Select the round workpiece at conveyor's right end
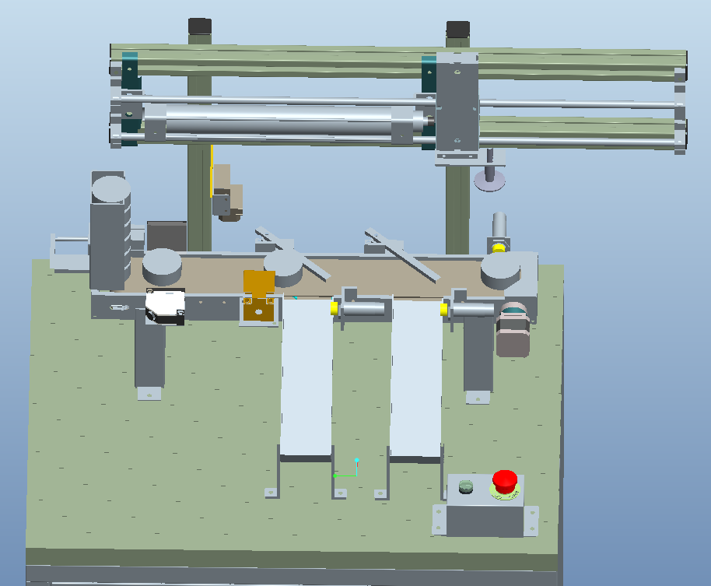 coord(501,272)
